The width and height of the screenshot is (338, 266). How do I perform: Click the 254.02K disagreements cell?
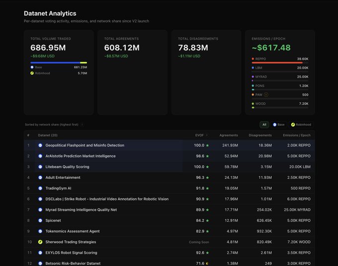(264, 210)
